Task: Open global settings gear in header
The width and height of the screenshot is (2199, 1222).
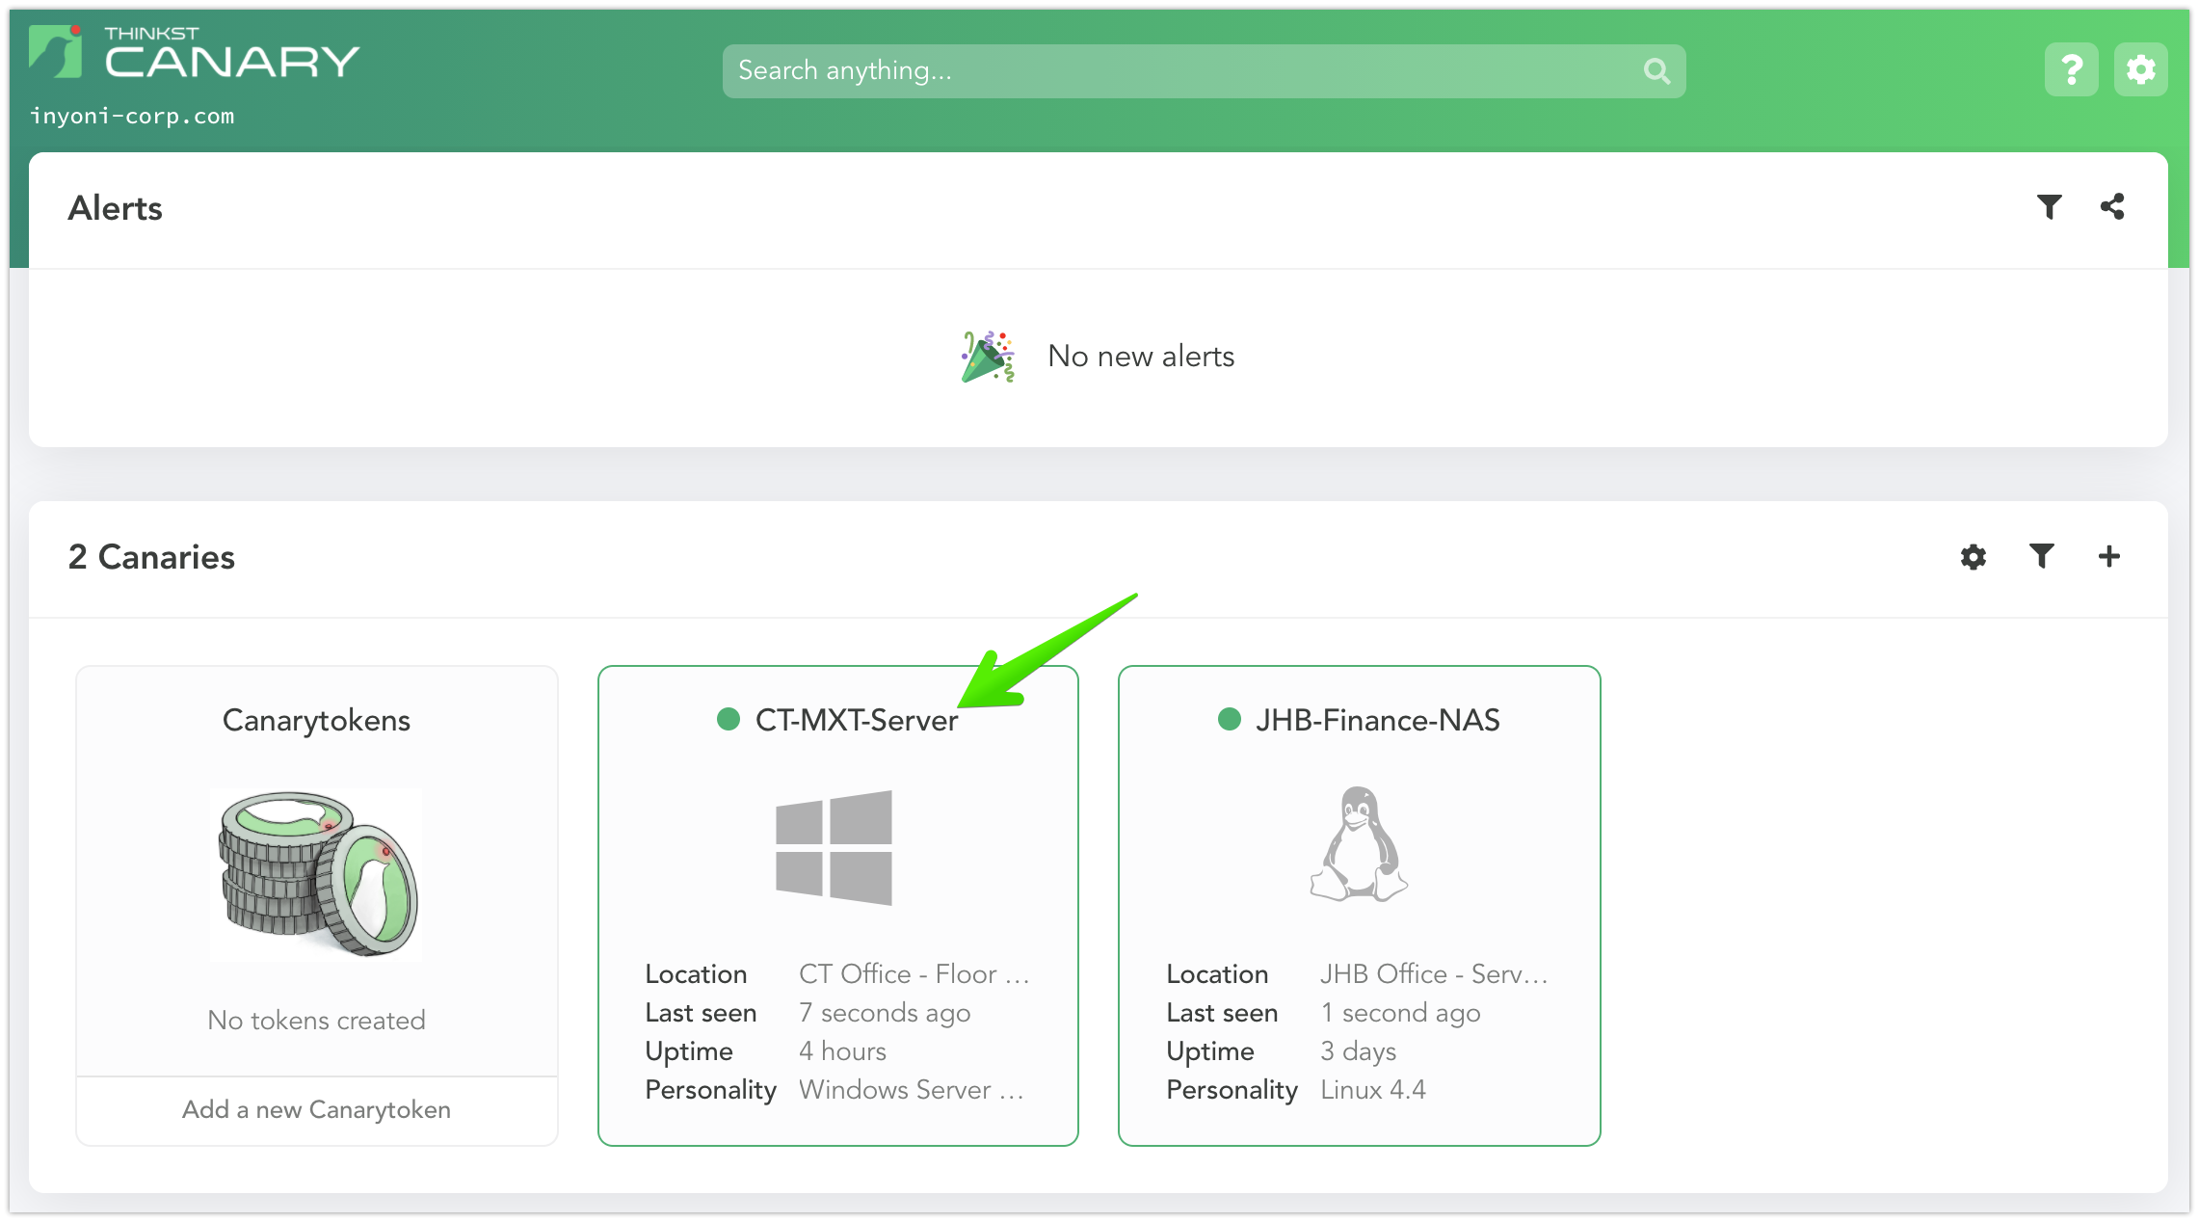Action: pos(2140,69)
